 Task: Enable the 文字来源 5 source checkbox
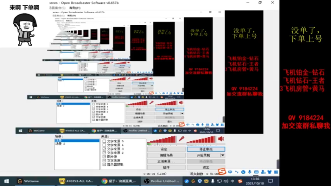coord(104,141)
